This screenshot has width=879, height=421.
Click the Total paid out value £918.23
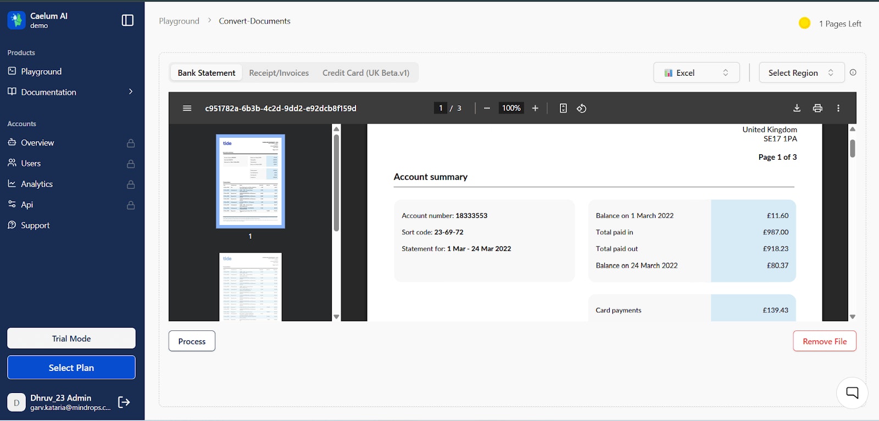click(776, 249)
